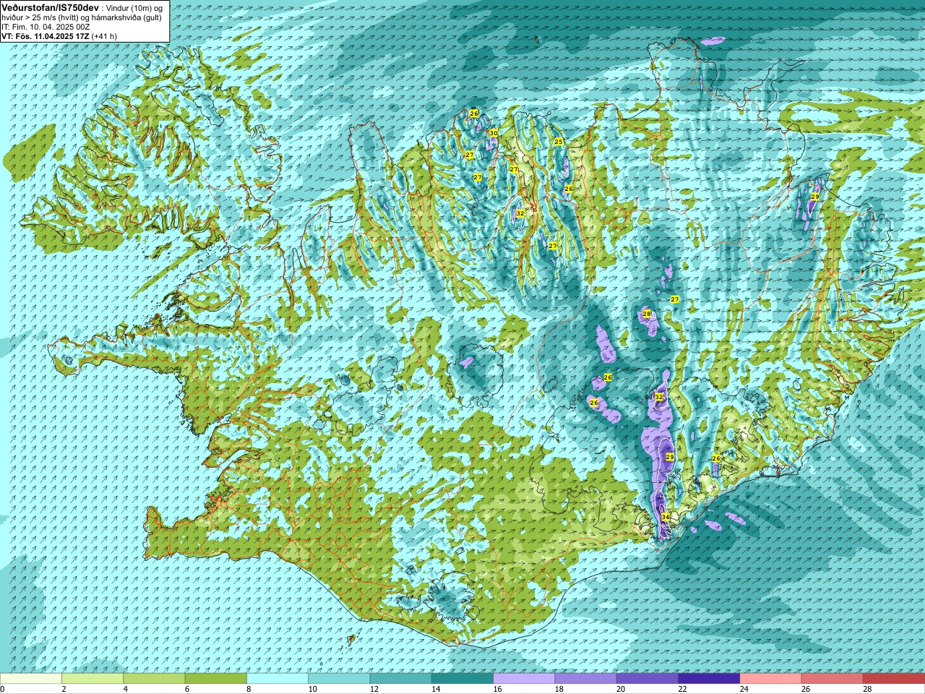Viewport: 925px width, 694px height.
Task: Click the legend tick label '8'
Action: tap(249, 689)
